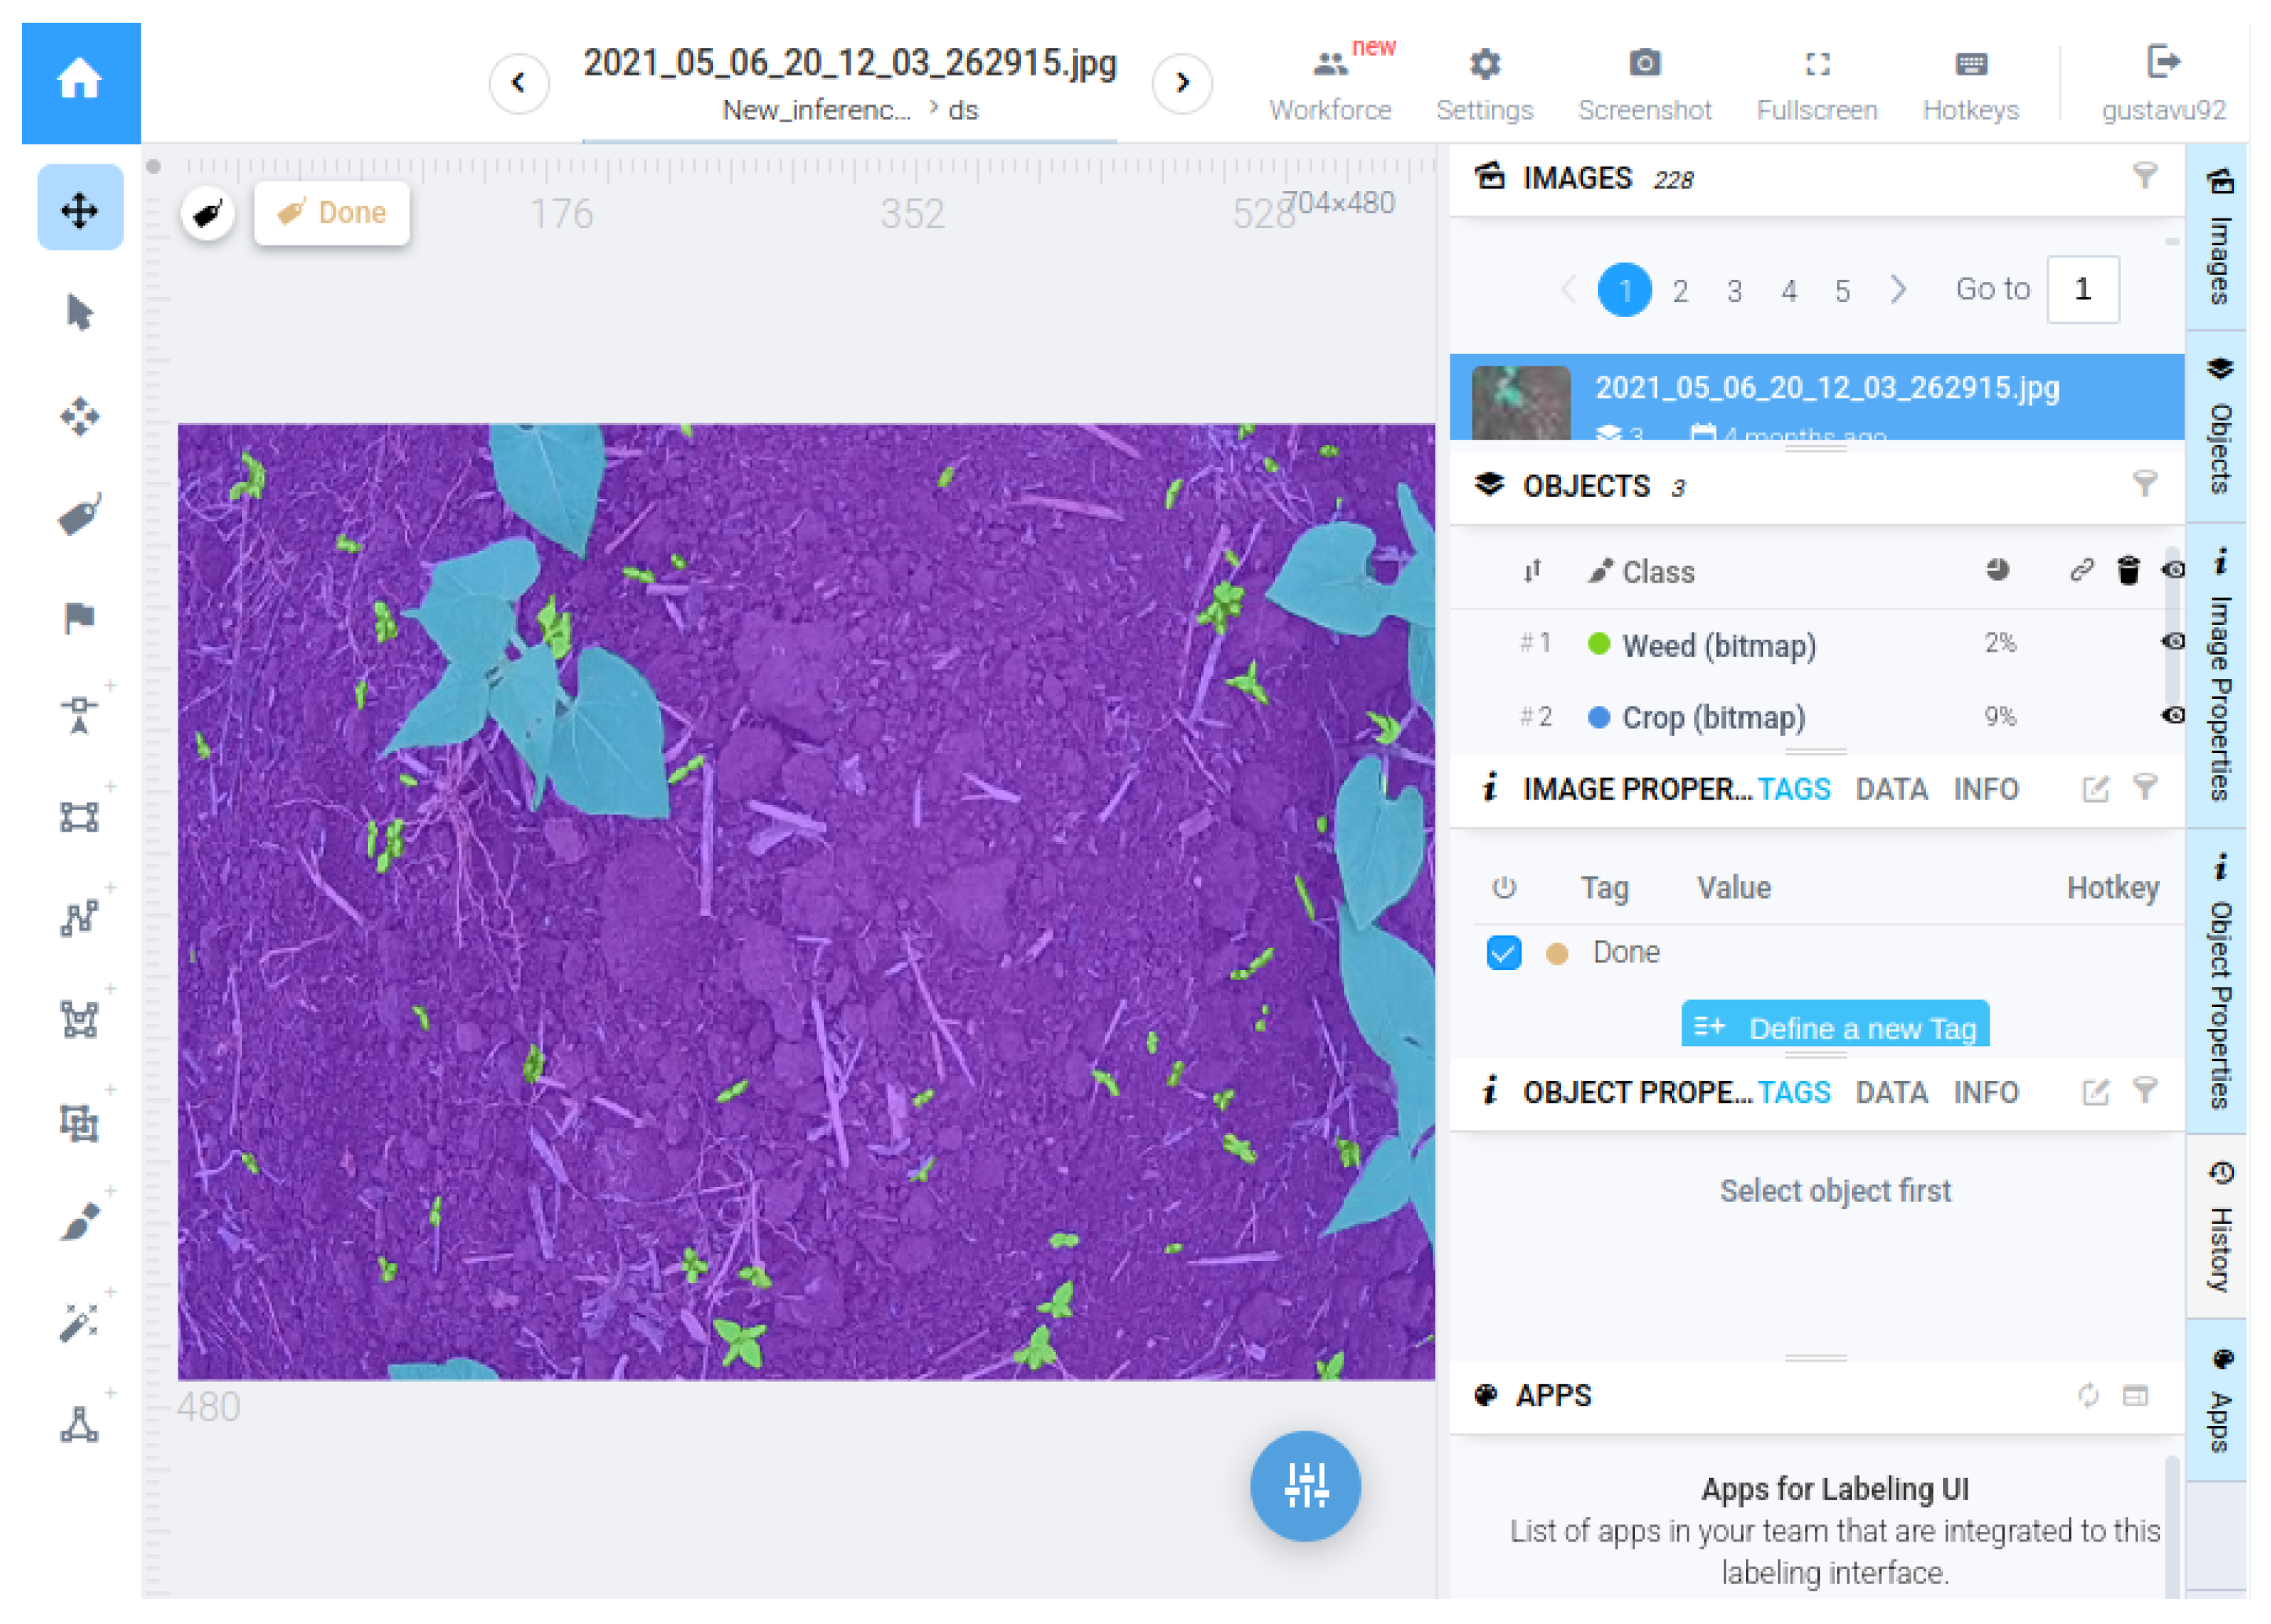Go to previous image with left arrow
The image size is (2271, 1624).
tap(519, 83)
